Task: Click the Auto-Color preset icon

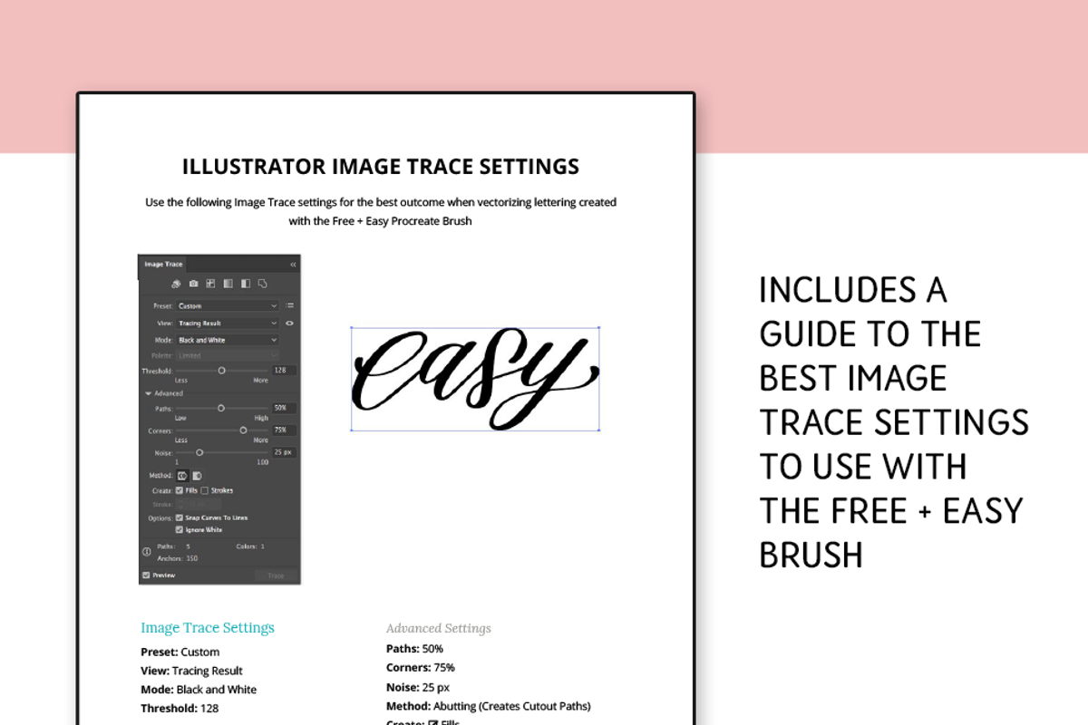Action: 176,284
